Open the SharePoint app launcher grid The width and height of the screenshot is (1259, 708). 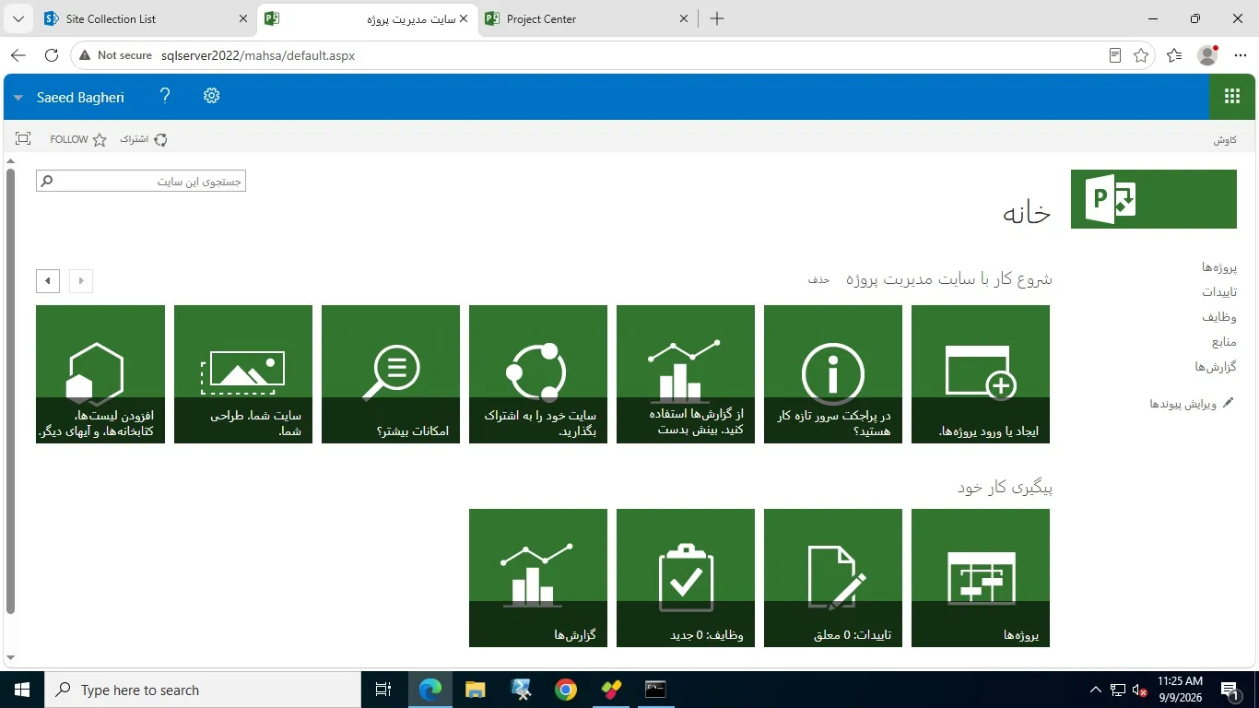point(1232,97)
